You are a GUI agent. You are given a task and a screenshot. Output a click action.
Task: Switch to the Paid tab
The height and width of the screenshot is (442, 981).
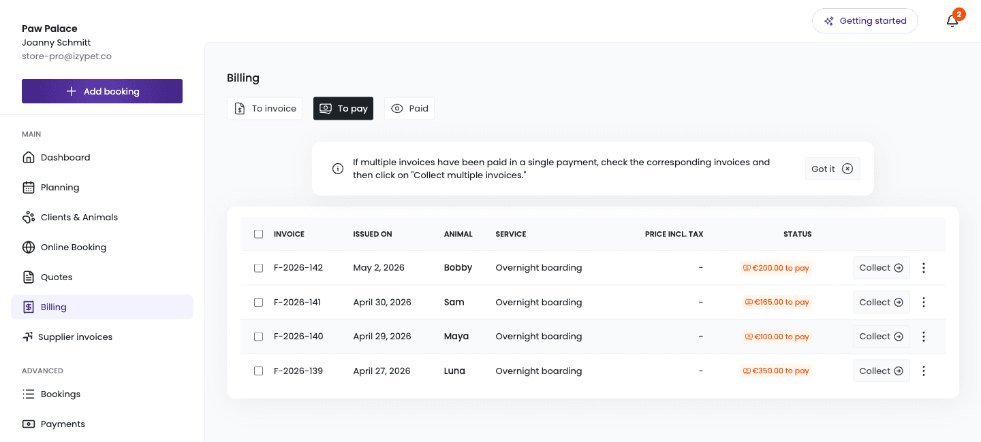tap(409, 109)
